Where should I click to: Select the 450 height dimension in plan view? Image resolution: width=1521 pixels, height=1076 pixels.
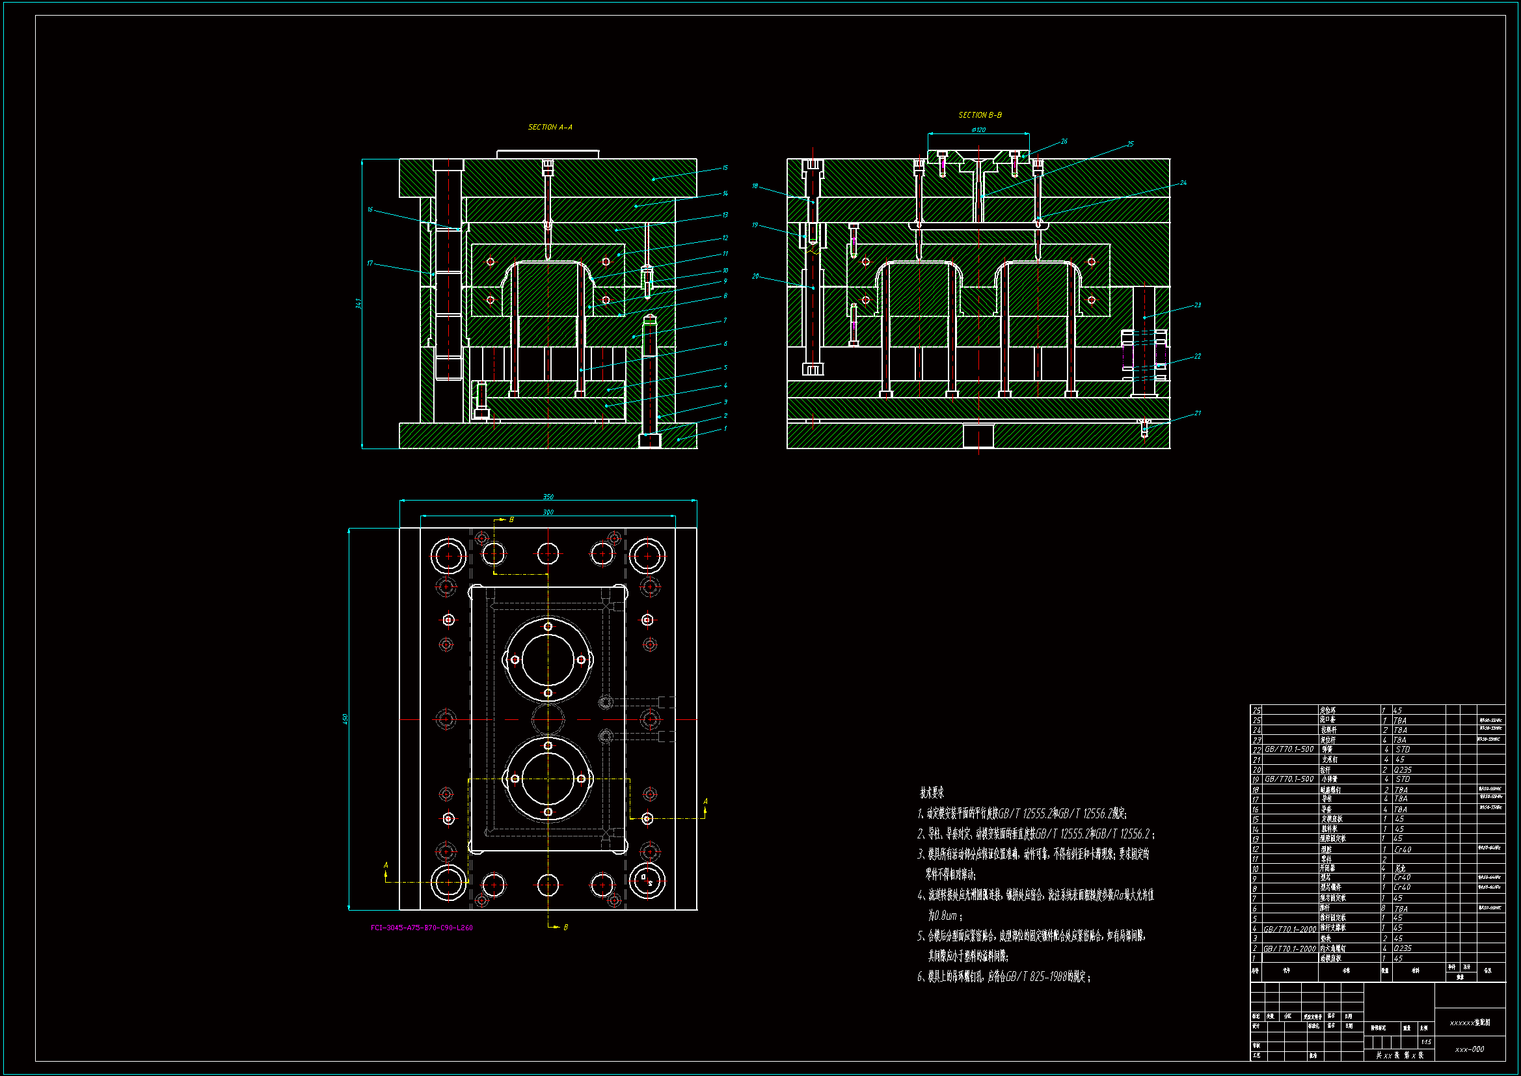click(345, 719)
